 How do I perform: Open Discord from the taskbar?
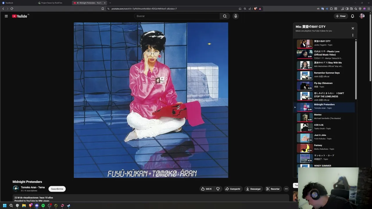(37, 206)
